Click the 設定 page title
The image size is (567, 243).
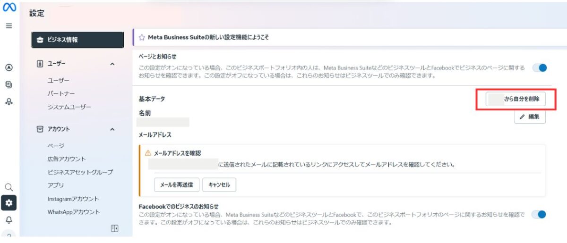coord(37,14)
